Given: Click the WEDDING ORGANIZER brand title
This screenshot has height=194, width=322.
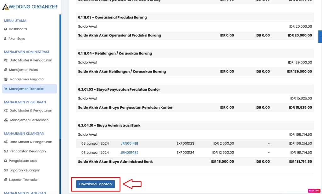Looking at the screenshot, I should (x=34, y=7).
